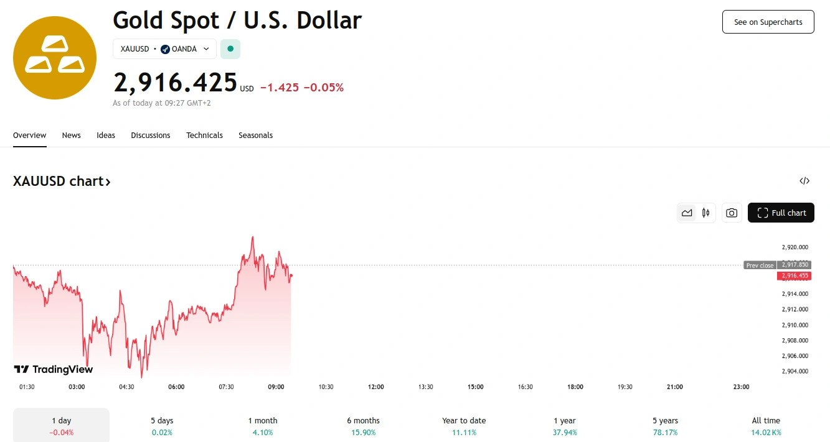830x442 pixels.
Task: Select the 1 day range
Action: (61, 425)
